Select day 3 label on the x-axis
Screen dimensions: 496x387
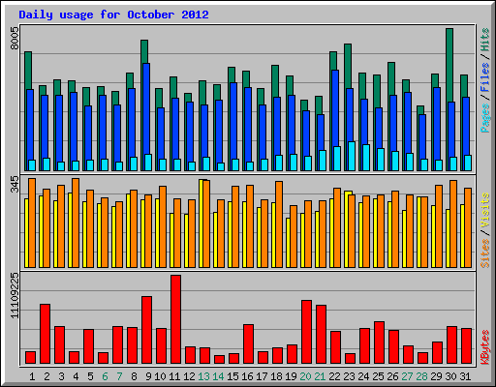coord(61,376)
